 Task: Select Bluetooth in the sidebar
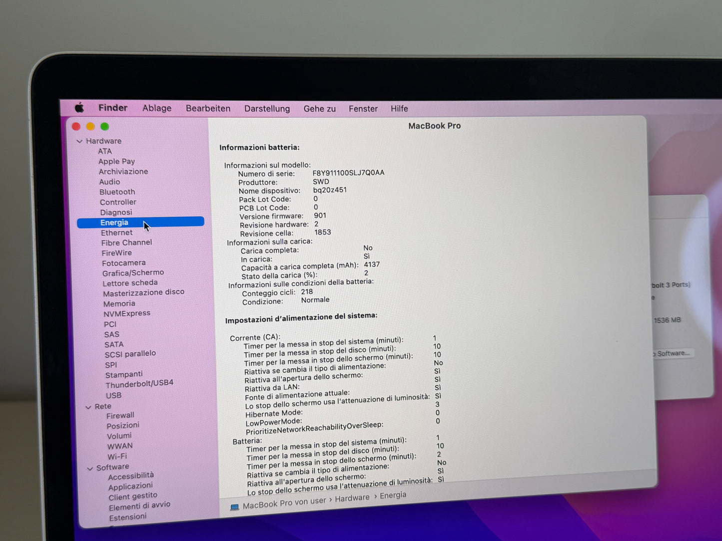pyautogui.click(x=117, y=192)
